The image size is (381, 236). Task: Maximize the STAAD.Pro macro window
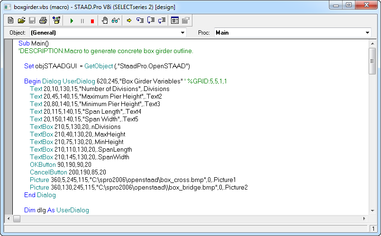click(x=349, y=5)
